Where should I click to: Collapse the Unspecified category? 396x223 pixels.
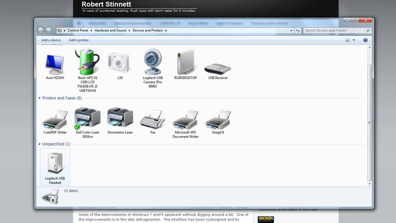(x=39, y=144)
